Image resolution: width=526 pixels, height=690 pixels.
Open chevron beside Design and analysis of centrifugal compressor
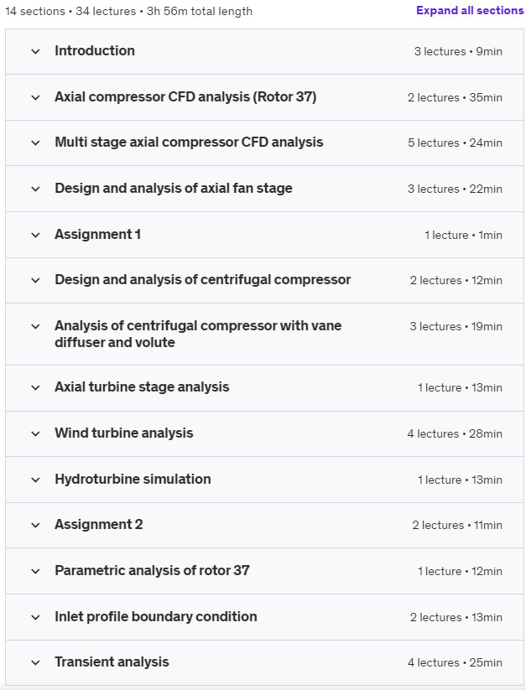point(35,280)
